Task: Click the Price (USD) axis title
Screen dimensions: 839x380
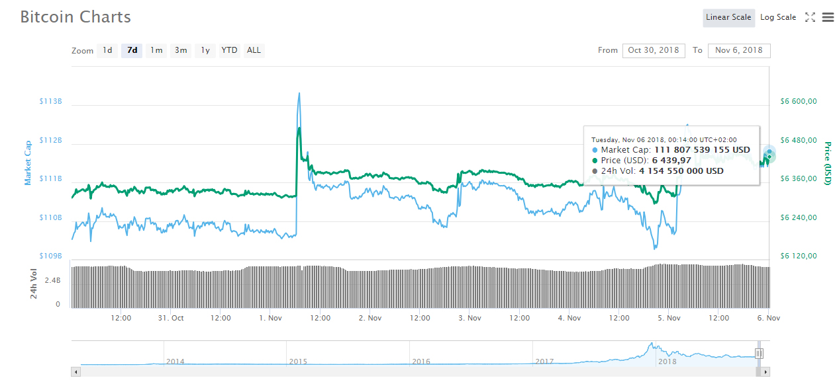Action: click(827, 163)
